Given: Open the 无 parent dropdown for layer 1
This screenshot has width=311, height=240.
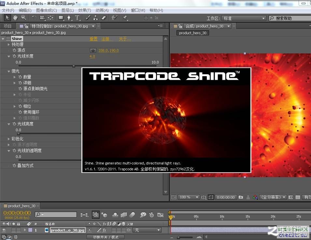Looking at the screenshot, I should [147, 230].
